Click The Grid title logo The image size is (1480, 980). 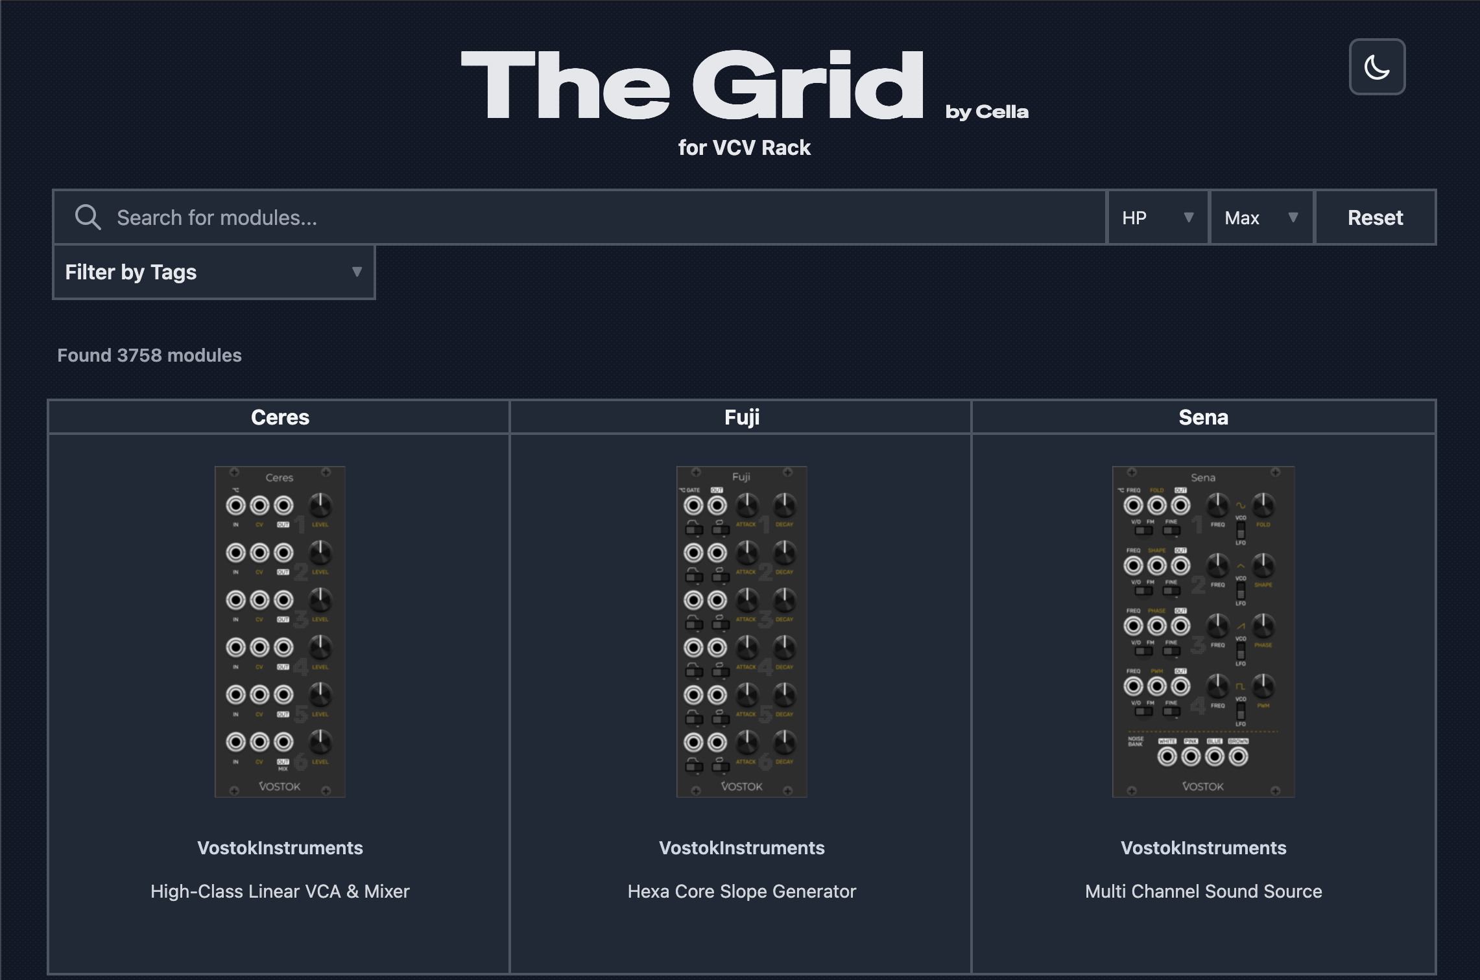[x=692, y=86]
